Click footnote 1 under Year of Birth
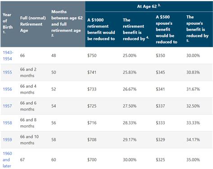Screen dimensions: 213x169 [4, 32]
